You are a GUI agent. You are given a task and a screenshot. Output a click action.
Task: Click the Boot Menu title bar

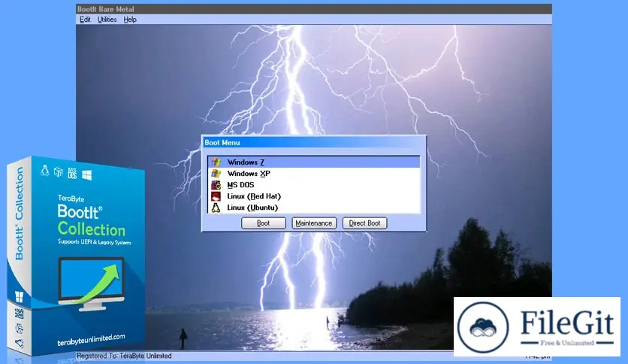[x=314, y=142]
